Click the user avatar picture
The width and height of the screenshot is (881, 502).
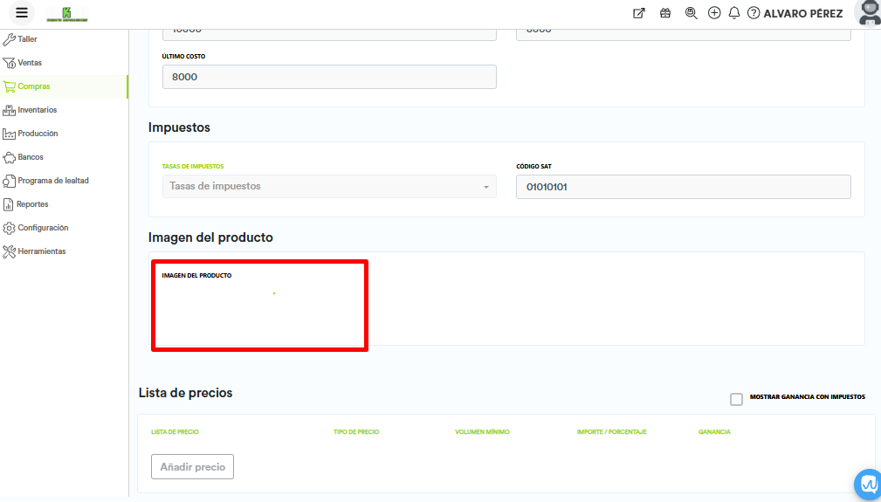click(x=868, y=13)
